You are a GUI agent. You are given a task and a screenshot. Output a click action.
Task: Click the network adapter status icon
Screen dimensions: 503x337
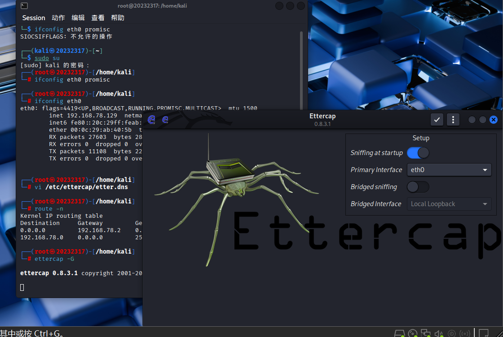pyautogui.click(x=426, y=333)
